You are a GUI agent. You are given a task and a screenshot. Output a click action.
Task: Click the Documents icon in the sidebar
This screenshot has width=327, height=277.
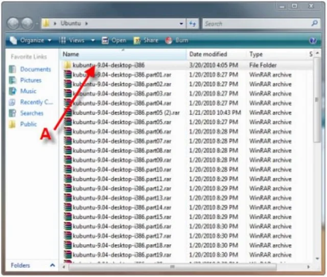click(12, 70)
